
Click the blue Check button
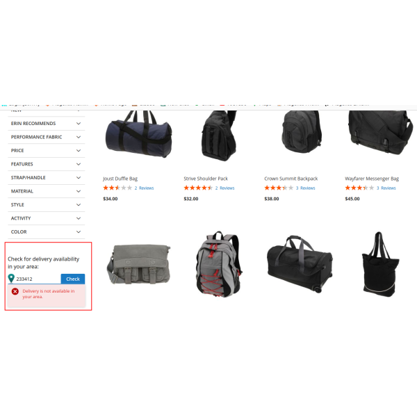coord(73,279)
